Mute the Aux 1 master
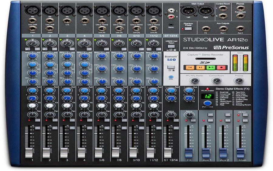Screen dimensions: 273x171 click(x=210, y=120)
